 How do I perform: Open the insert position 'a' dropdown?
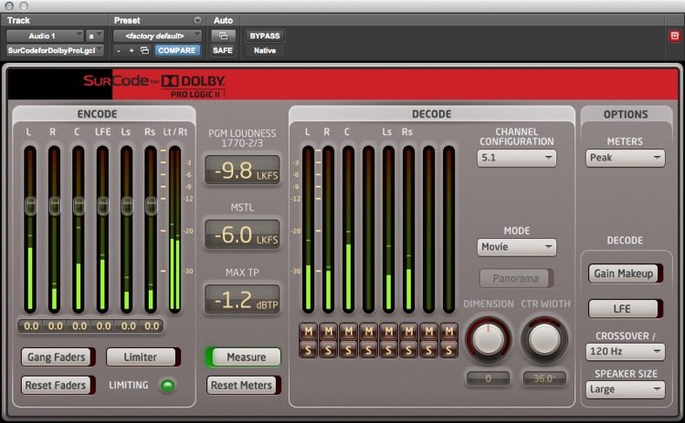tap(94, 36)
